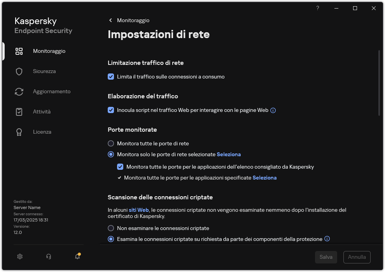385x272 pixels.
Task: Open application settings via the gear icon
Action: [x=19, y=256]
